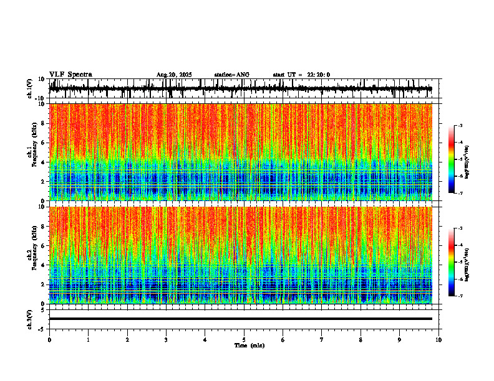494x381 pixels.
Task: Click the '-7' label on ch.2 color scale
Action: pos(460,296)
